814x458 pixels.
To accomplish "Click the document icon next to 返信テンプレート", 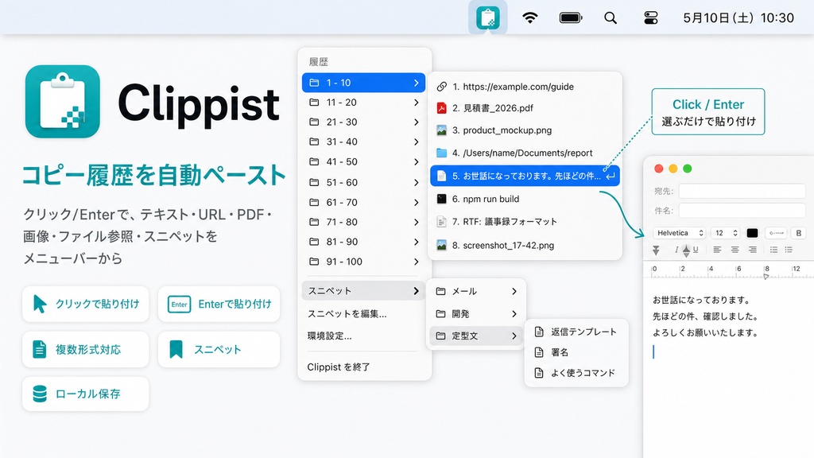I will [539, 332].
